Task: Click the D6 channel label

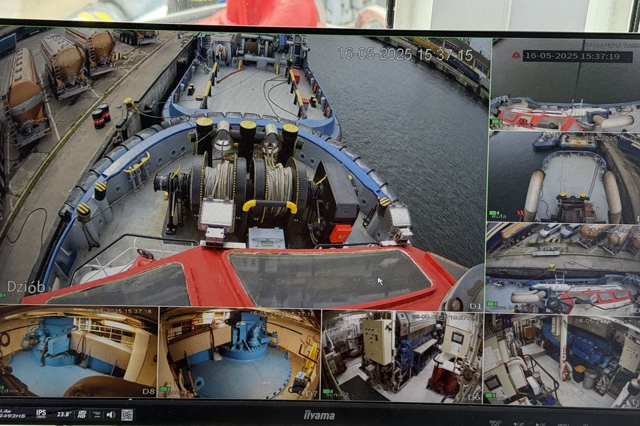Action: (474, 397)
